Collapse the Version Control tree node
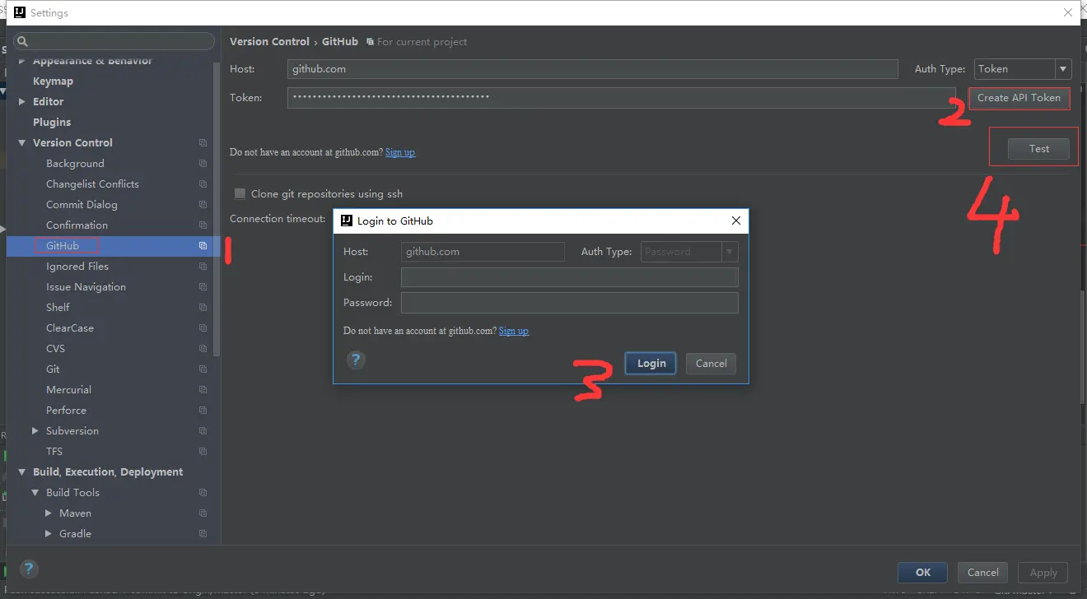This screenshot has height=599, width=1087. [22, 143]
